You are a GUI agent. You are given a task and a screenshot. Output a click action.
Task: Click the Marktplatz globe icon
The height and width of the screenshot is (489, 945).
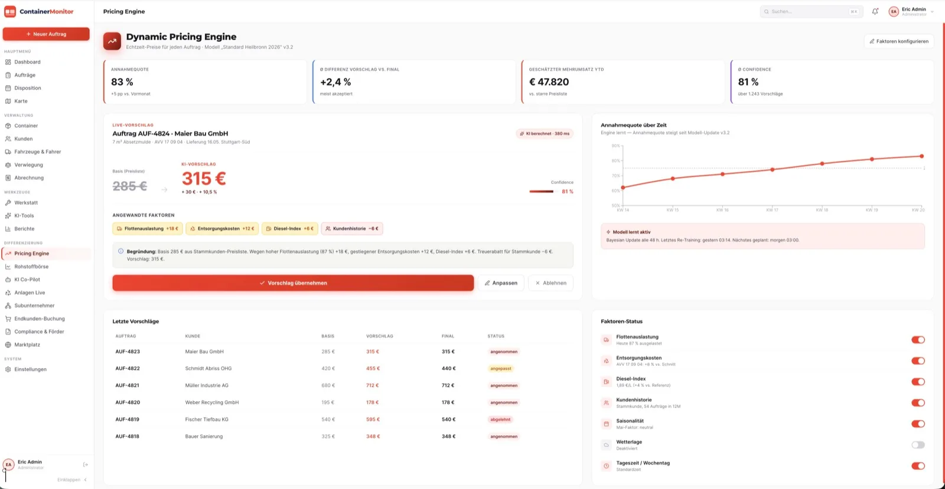click(x=8, y=344)
